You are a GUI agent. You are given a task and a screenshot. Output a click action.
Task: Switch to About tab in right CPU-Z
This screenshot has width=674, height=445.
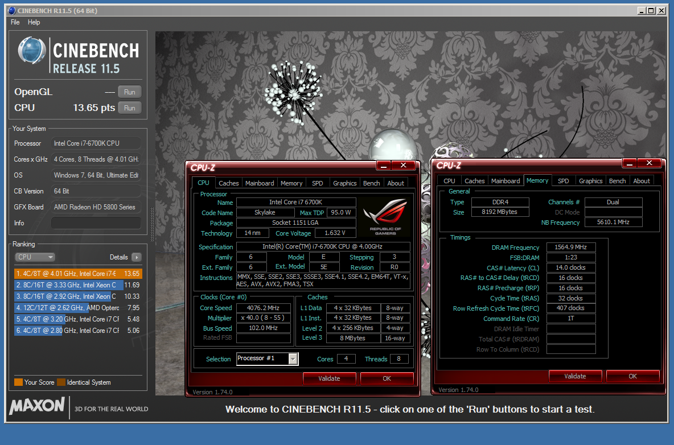click(x=642, y=181)
